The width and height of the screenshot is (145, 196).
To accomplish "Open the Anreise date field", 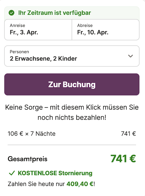I will coord(38,30).
